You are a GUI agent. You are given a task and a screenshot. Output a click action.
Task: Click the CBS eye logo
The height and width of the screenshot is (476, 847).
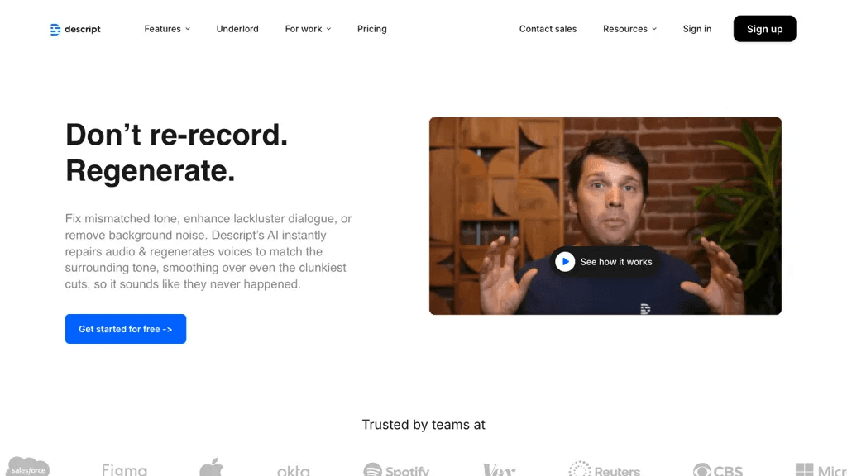pyautogui.click(x=717, y=469)
